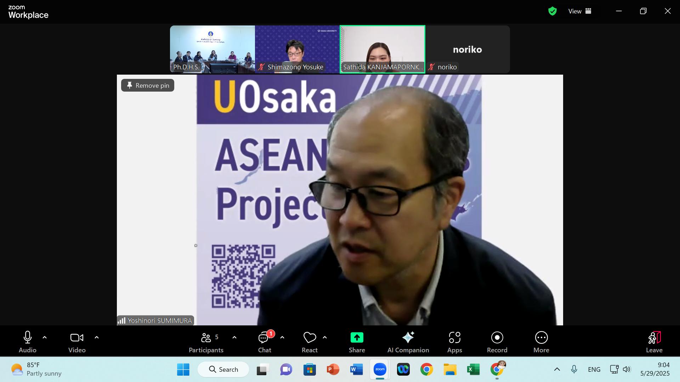Image resolution: width=680 pixels, height=382 pixels.
Task: Restore down the Zoom window
Action: (x=643, y=11)
